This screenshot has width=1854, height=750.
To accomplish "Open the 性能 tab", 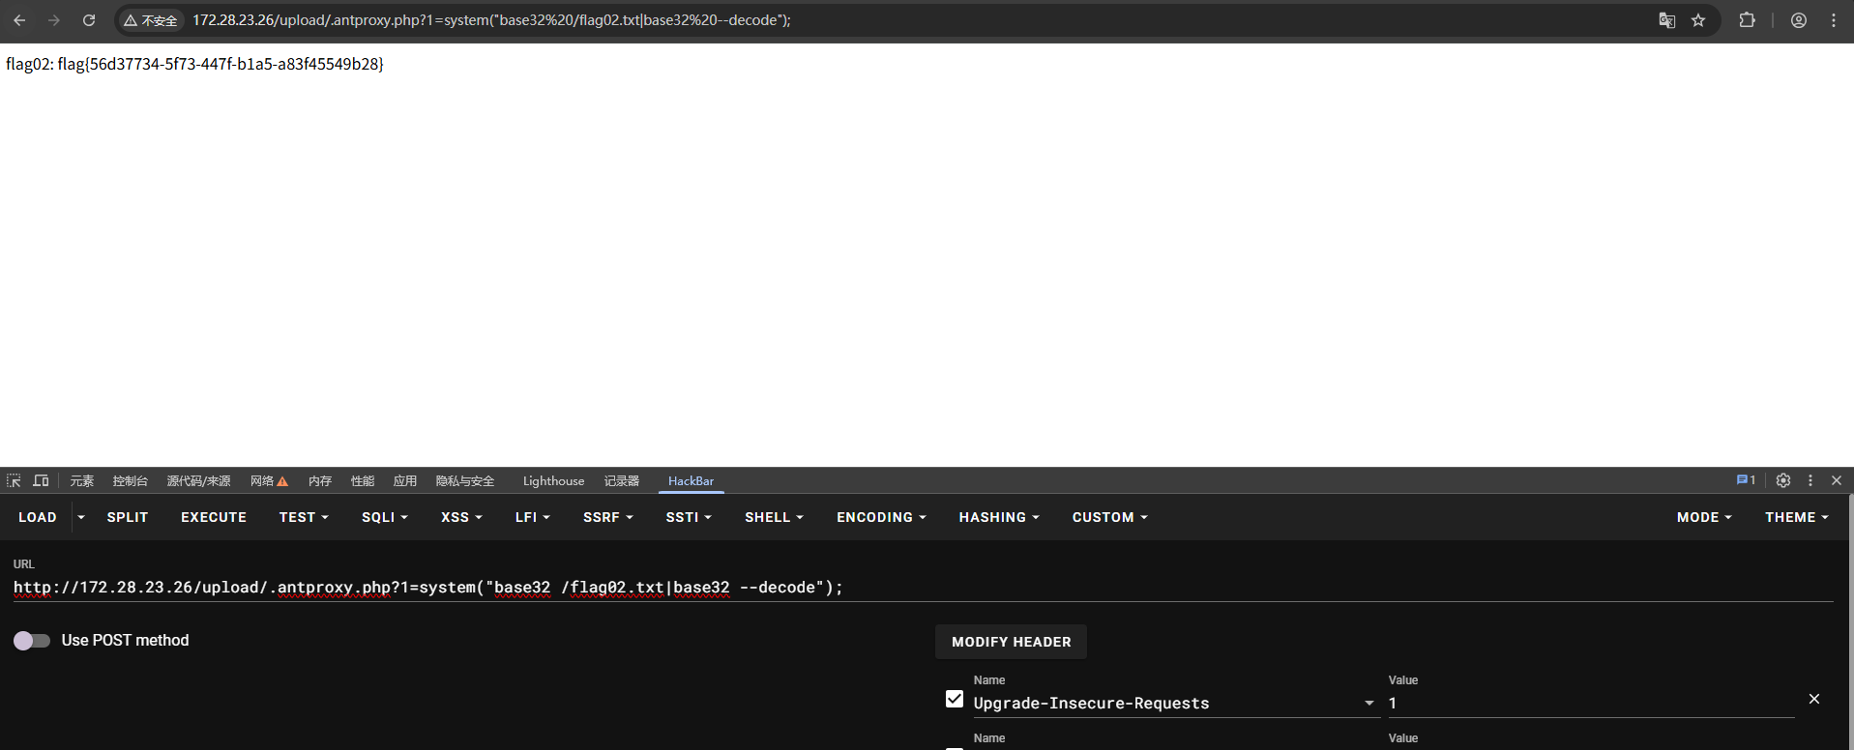I will click(x=363, y=480).
